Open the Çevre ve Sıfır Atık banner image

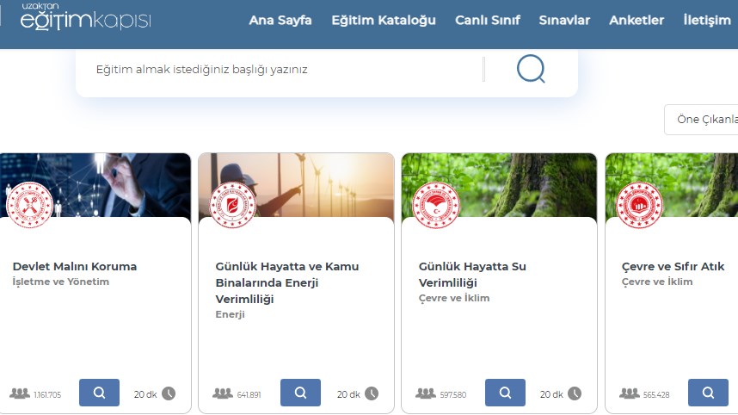coord(672,184)
